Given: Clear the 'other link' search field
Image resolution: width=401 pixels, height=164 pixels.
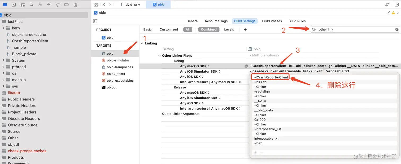Looking at the screenshot, I should tap(397, 29).
